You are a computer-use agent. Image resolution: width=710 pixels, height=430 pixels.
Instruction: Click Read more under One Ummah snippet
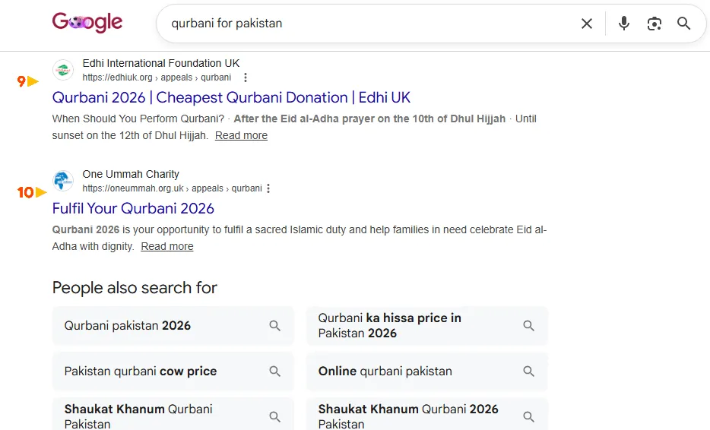coord(167,246)
